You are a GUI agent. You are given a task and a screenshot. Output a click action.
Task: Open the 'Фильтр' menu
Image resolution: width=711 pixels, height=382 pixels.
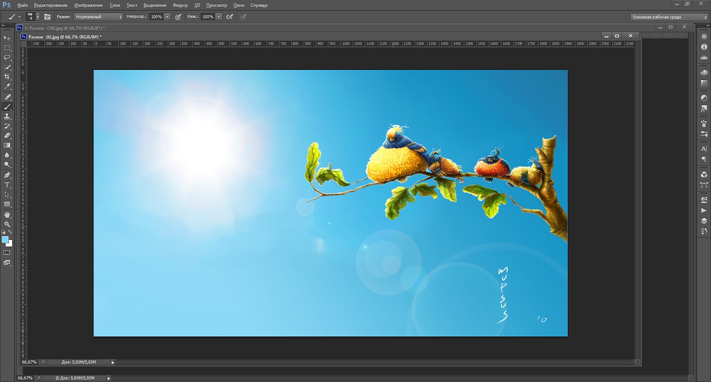coord(180,5)
